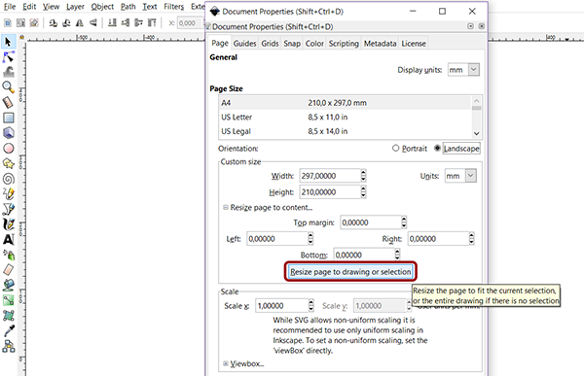Click Select All objects toolbar icon
584x376 pixels.
(8, 23)
